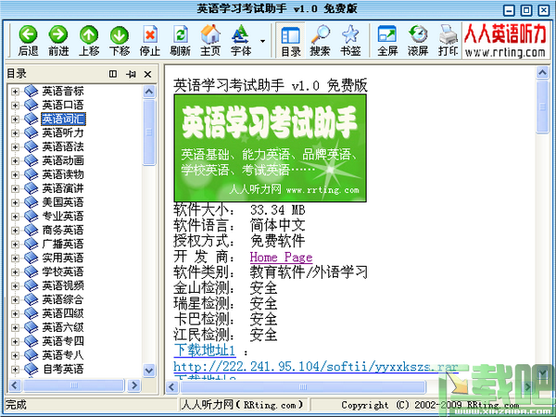556x417 pixels.
Task: Click the book icon beside 英语视频
Action: (32, 285)
